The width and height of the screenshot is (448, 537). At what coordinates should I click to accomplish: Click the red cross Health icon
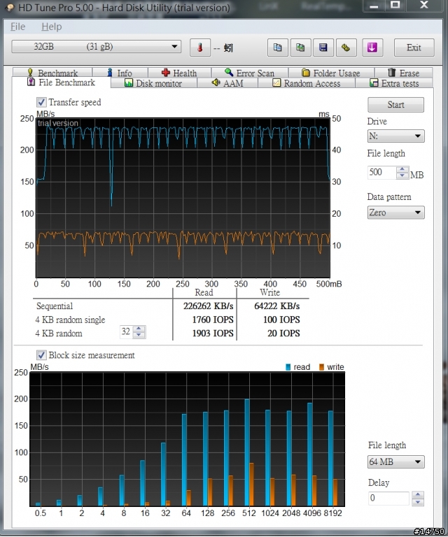[166, 73]
